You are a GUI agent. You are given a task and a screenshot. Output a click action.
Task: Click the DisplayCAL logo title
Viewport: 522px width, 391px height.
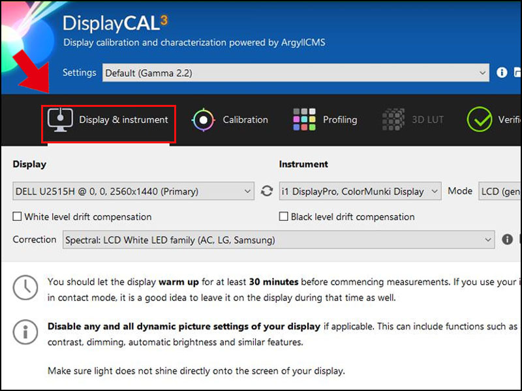coord(115,24)
